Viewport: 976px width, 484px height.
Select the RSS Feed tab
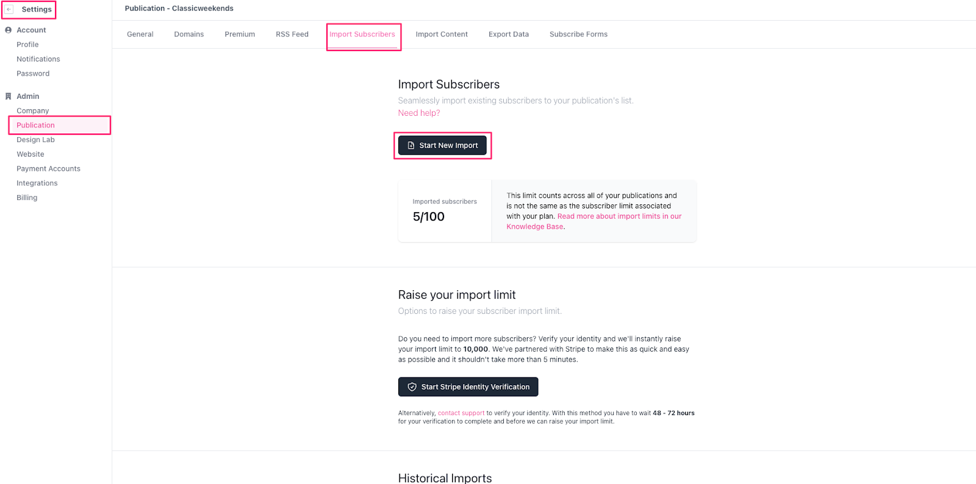(292, 34)
